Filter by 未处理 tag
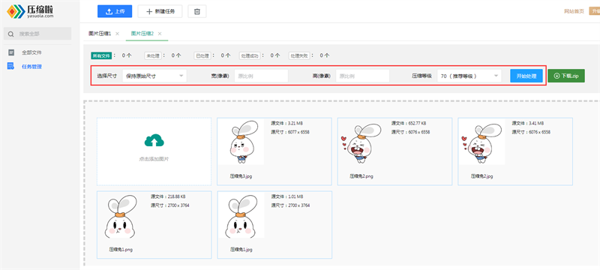This screenshot has height=270, width=600. (x=152, y=55)
